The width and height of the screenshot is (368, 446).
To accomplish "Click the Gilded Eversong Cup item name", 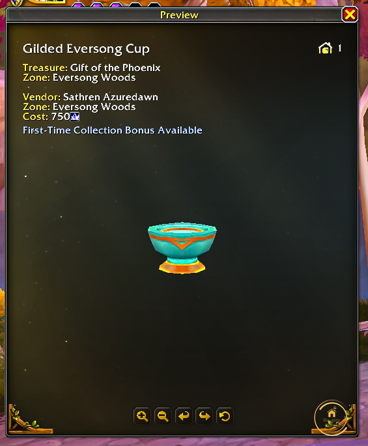I will coord(86,49).
